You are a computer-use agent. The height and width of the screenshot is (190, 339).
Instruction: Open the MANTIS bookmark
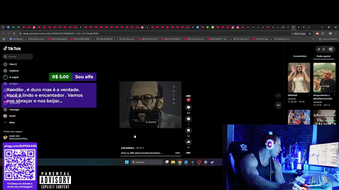[x=217, y=39]
